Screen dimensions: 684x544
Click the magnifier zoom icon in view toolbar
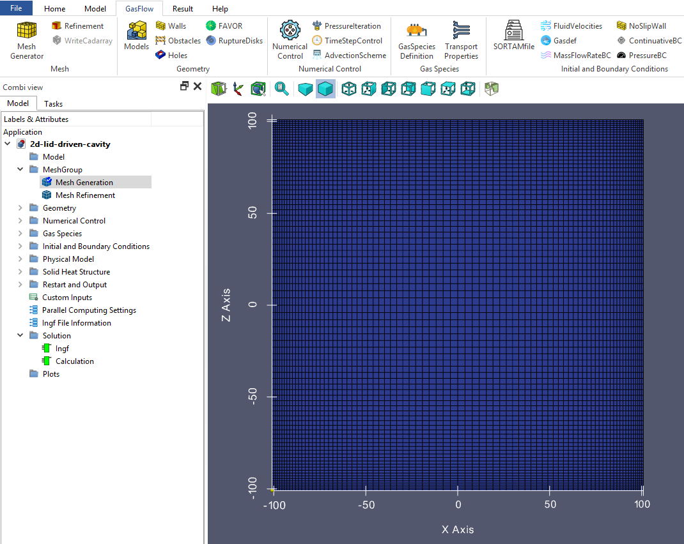pyautogui.click(x=281, y=89)
